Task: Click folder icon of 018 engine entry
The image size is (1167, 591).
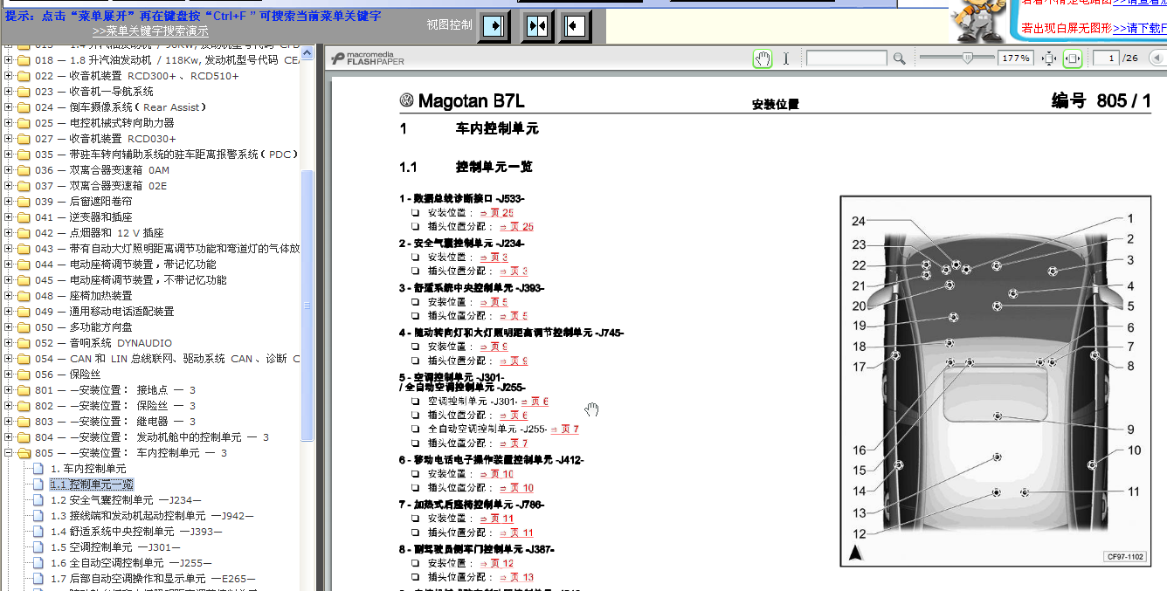Action: tap(24, 60)
